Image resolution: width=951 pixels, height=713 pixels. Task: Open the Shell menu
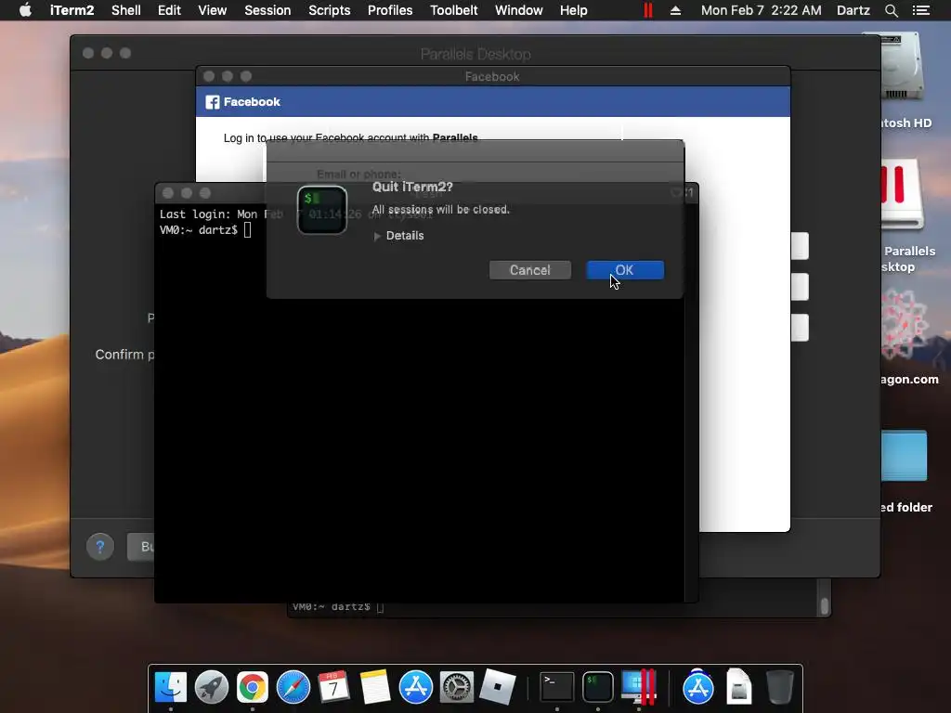[125, 10]
